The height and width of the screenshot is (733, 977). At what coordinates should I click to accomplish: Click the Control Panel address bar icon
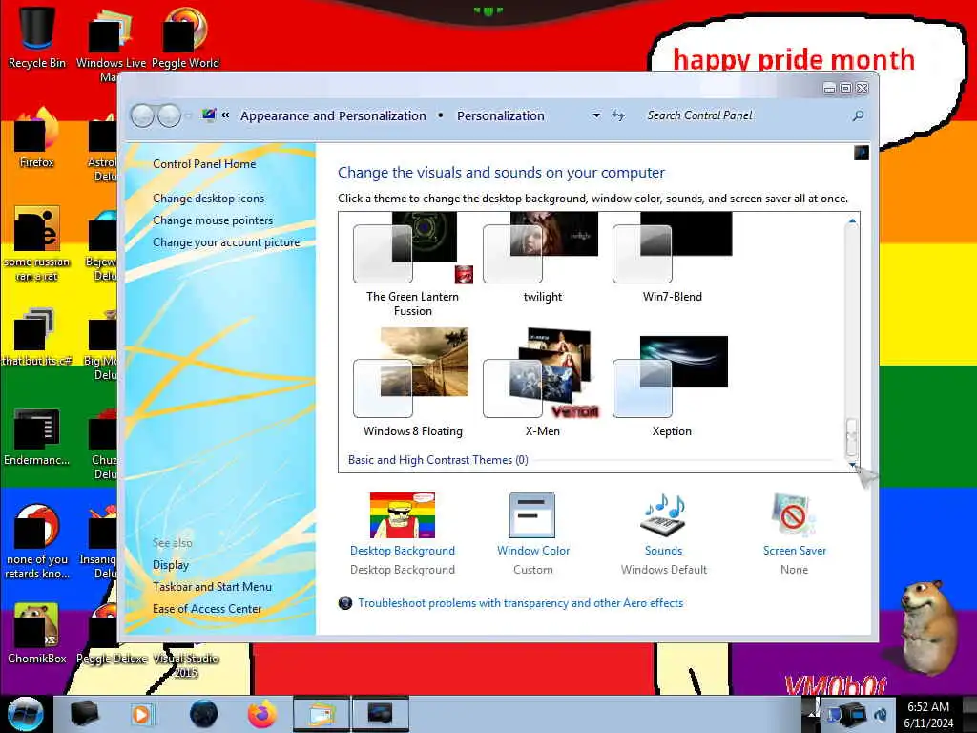(209, 115)
